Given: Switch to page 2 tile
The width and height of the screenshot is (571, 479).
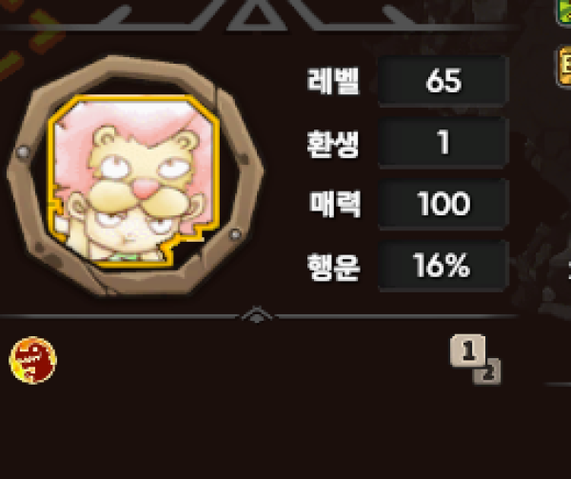Looking at the screenshot, I should [x=488, y=372].
